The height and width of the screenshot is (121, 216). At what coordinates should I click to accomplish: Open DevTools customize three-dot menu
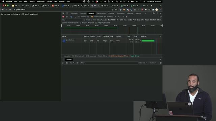157,13
